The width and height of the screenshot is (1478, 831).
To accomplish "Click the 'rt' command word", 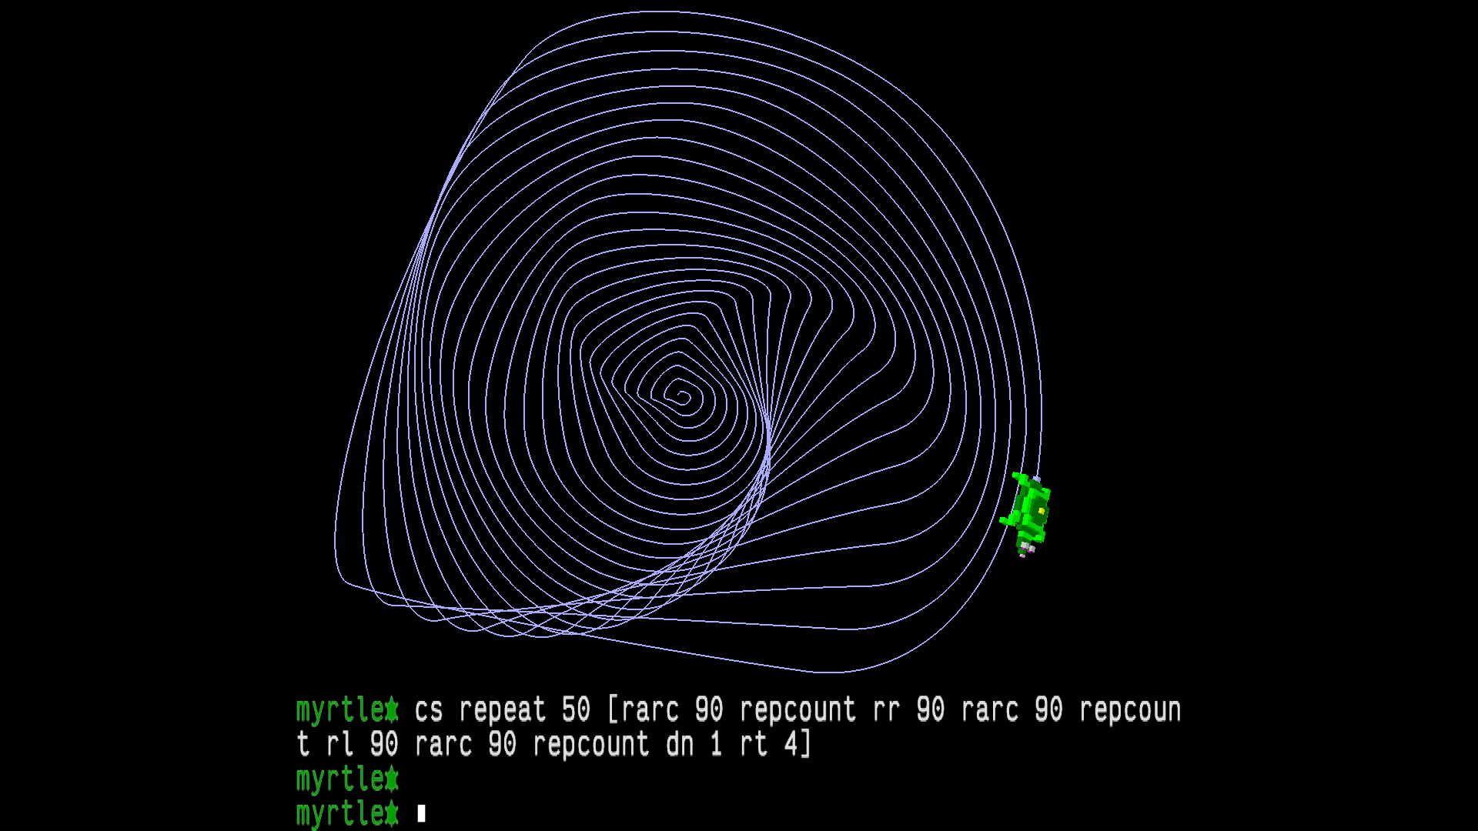I will coord(754,745).
